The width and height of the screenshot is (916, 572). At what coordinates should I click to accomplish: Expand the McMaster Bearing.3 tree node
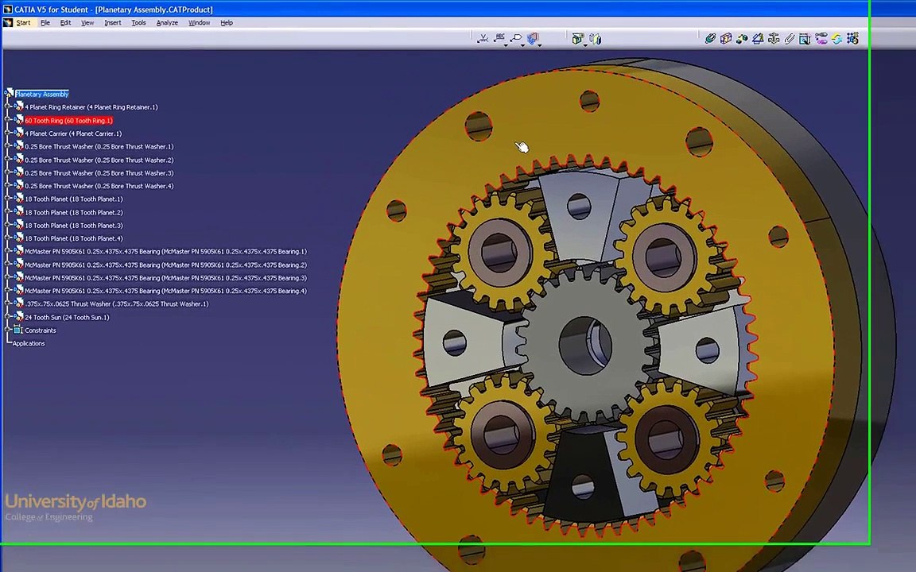coord(8,277)
